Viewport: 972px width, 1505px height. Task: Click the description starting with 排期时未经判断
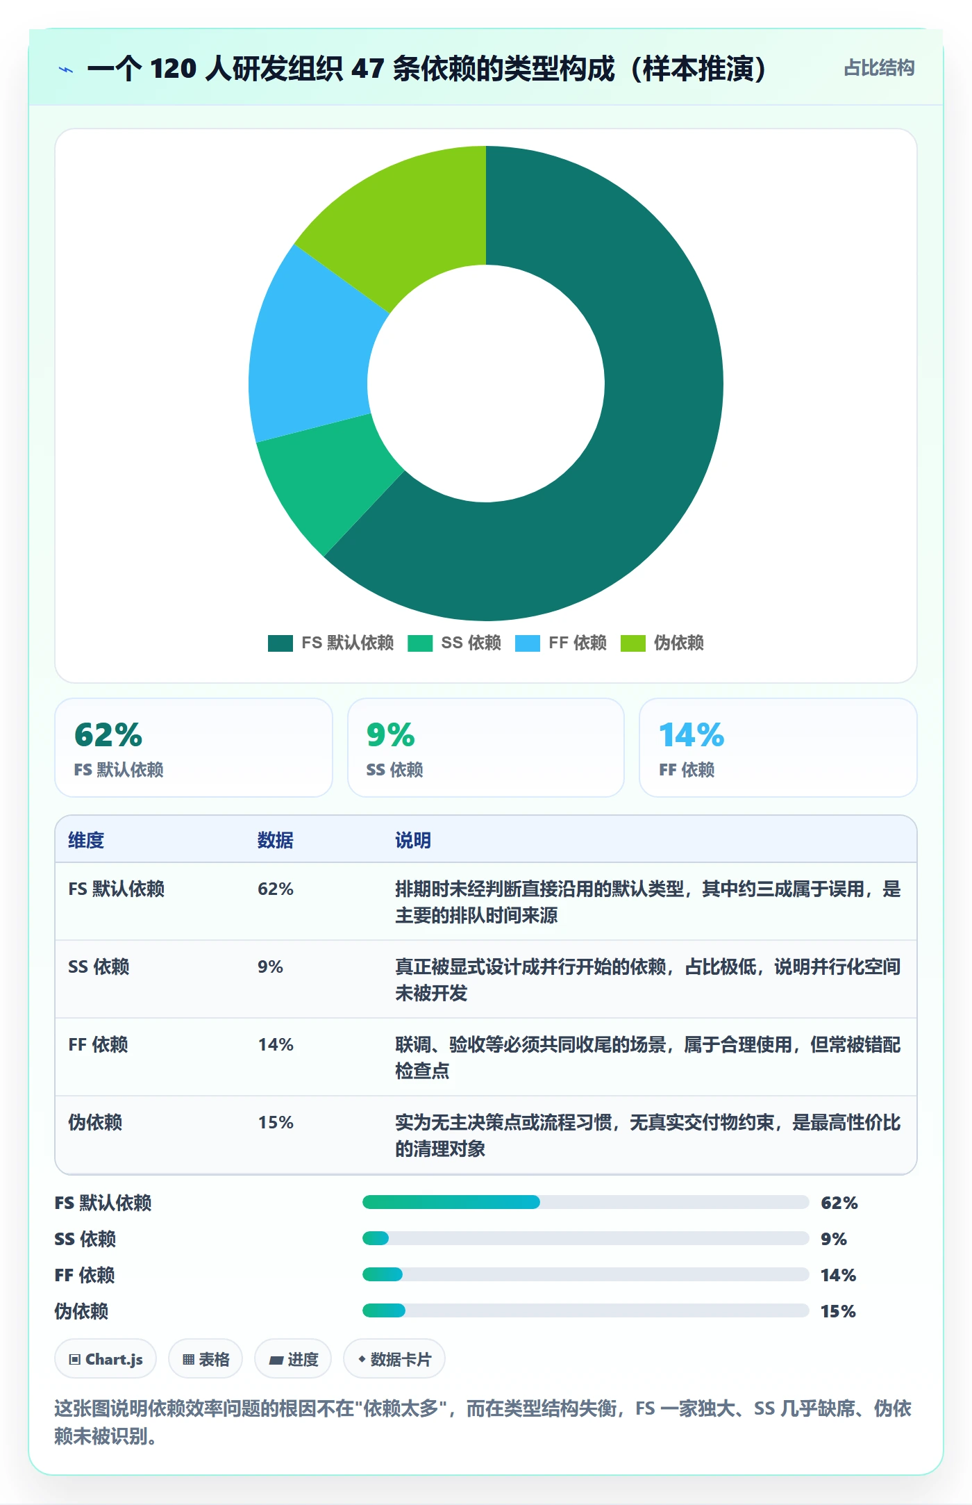[648, 902]
